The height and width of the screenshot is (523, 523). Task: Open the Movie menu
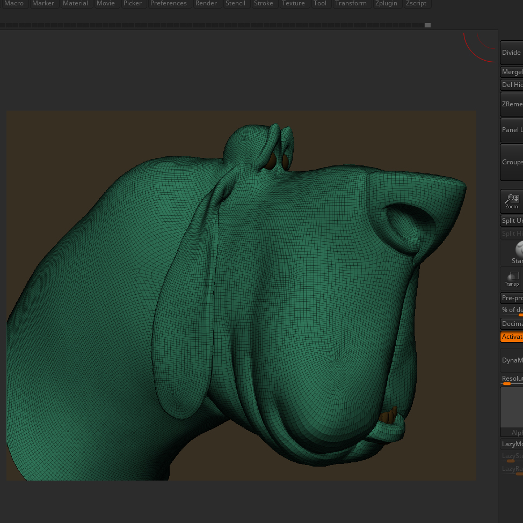click(106, 3)
